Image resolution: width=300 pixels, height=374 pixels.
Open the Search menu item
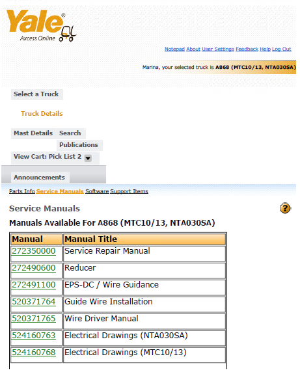click(x=70, y=133)
